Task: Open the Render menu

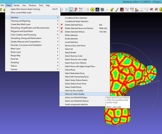Action: click(x=17, y=5)
